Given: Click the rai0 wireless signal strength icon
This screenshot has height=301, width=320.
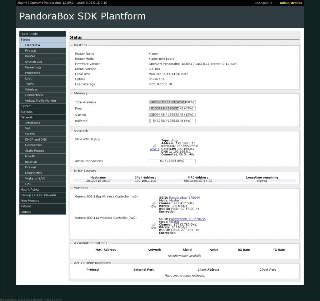Looking at the screenshot, I should click(x=153, y=224).
